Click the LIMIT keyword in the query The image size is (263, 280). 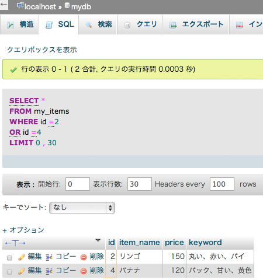21,143
